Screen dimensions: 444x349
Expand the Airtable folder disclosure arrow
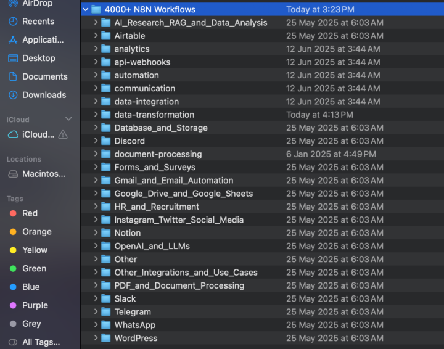96,36
